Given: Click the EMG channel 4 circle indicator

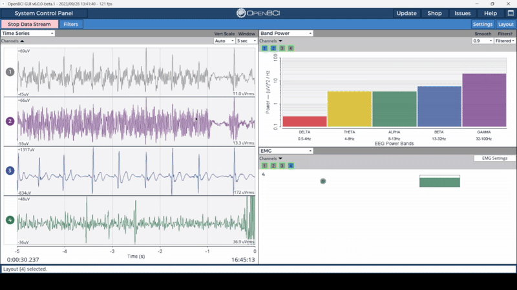Looking at the screenshot, I should [x=323, y=181].
